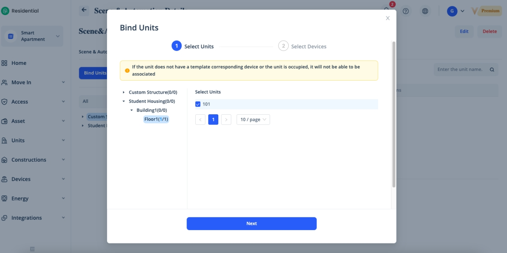Click the search magnifier icon
Screen dimensions: 507x253
pos(492,70)
